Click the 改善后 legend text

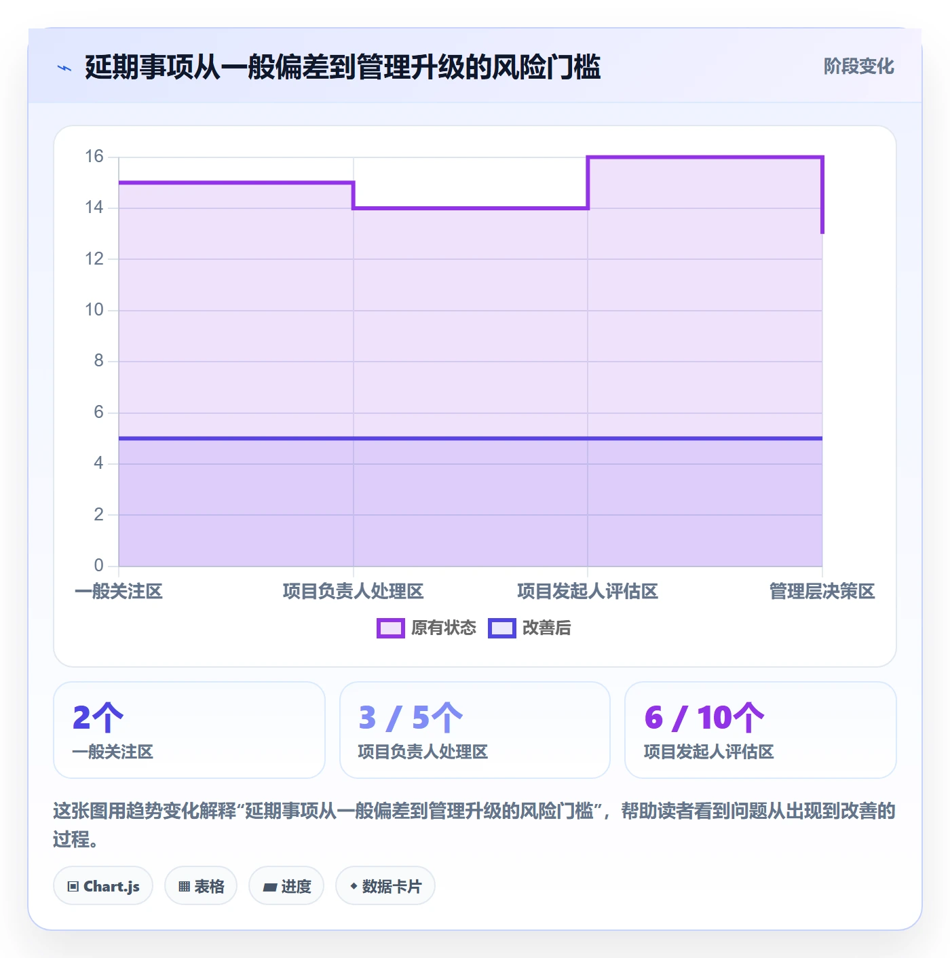click(x=546, y=628)
